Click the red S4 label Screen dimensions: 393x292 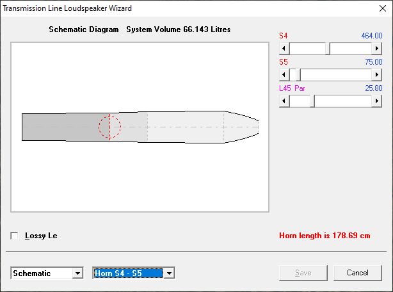[x=284, y=36]
